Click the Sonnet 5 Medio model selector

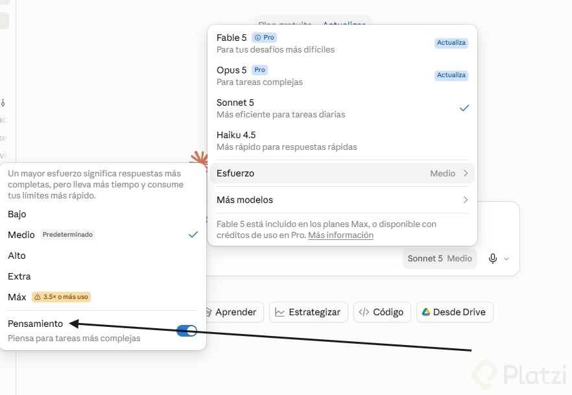(440, 258)
